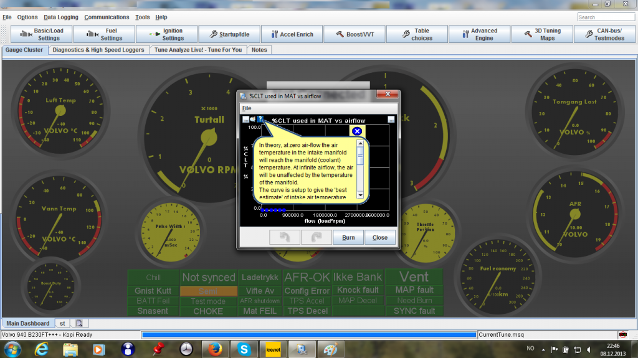
Task: Open the Help menu
Action: coord(161,17)
